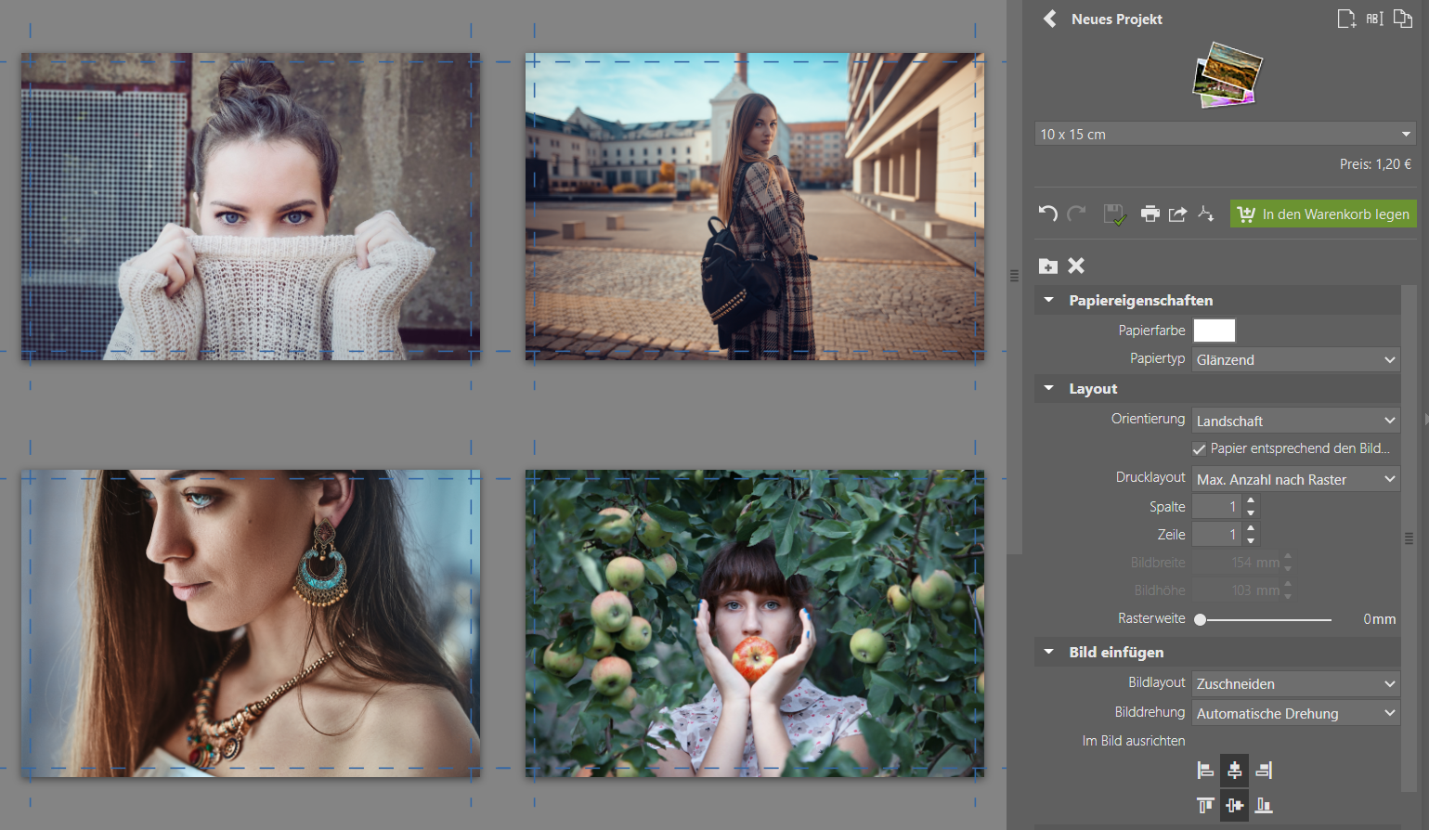Enable align left in image
Screen dimensions: 1429x830
point(1205,770)
